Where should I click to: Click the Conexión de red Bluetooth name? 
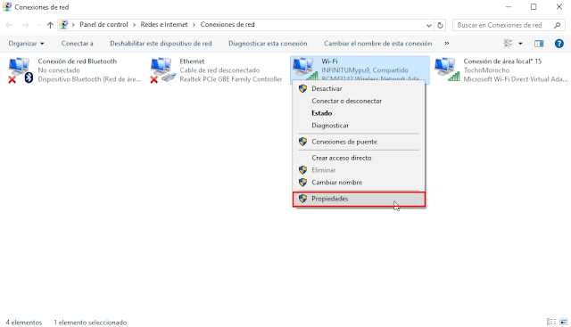click(78, 61)
